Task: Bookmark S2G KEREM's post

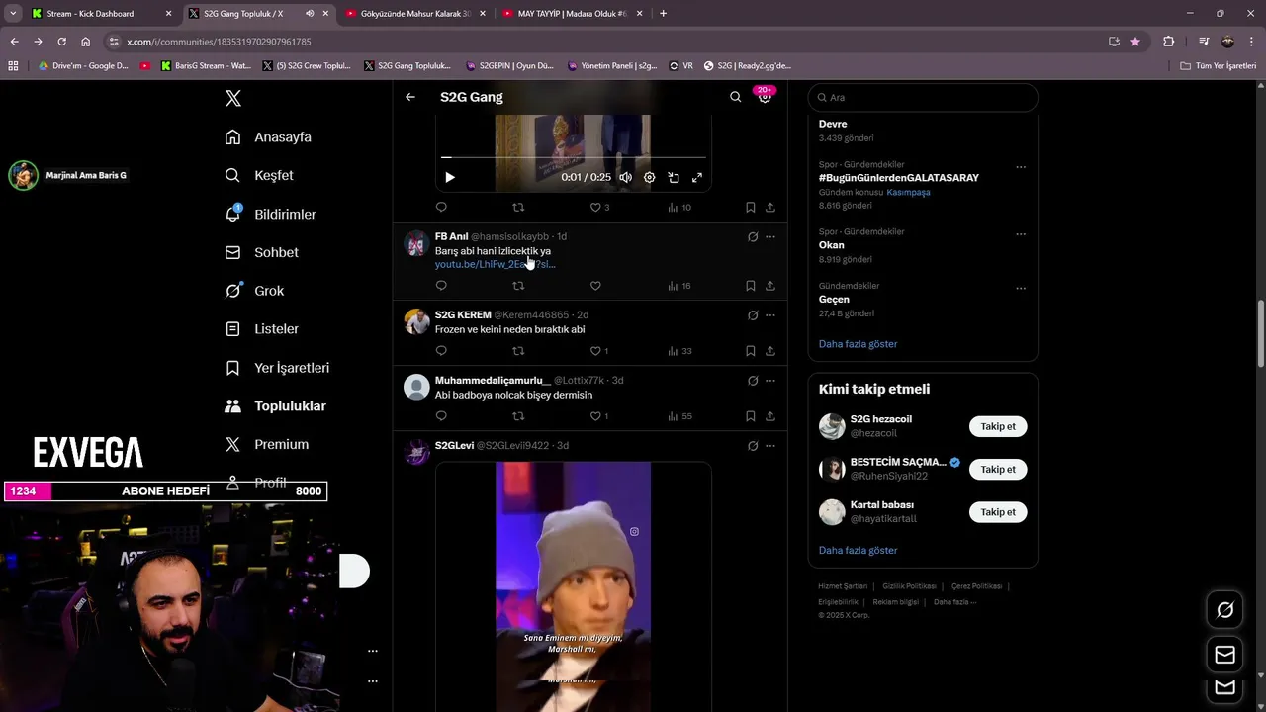Action: (751, 351)
